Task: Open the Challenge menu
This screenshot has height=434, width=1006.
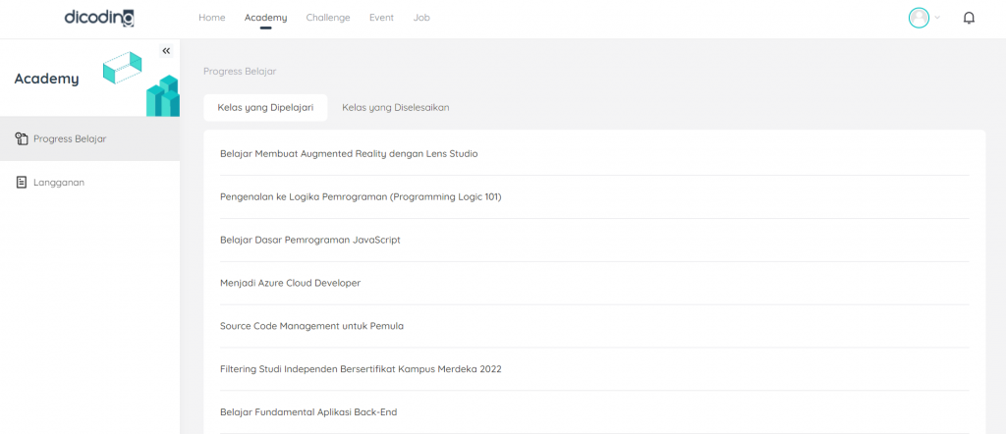Action: [x=327, y=18]
